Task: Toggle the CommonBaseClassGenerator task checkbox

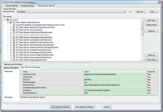Action: click(x=14, y=57)
